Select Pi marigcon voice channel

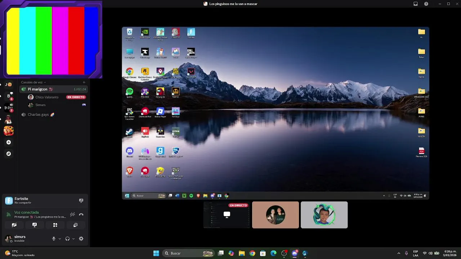tap(53, 89)
